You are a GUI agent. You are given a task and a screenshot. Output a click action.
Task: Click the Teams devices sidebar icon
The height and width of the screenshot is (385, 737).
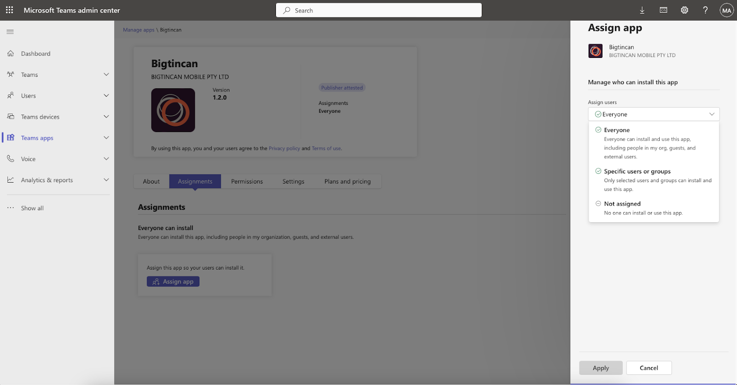(11, 117)
